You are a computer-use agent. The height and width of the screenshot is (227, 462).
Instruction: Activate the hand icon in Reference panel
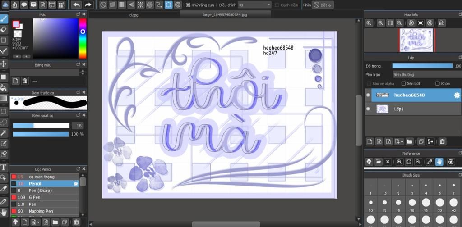439,162
